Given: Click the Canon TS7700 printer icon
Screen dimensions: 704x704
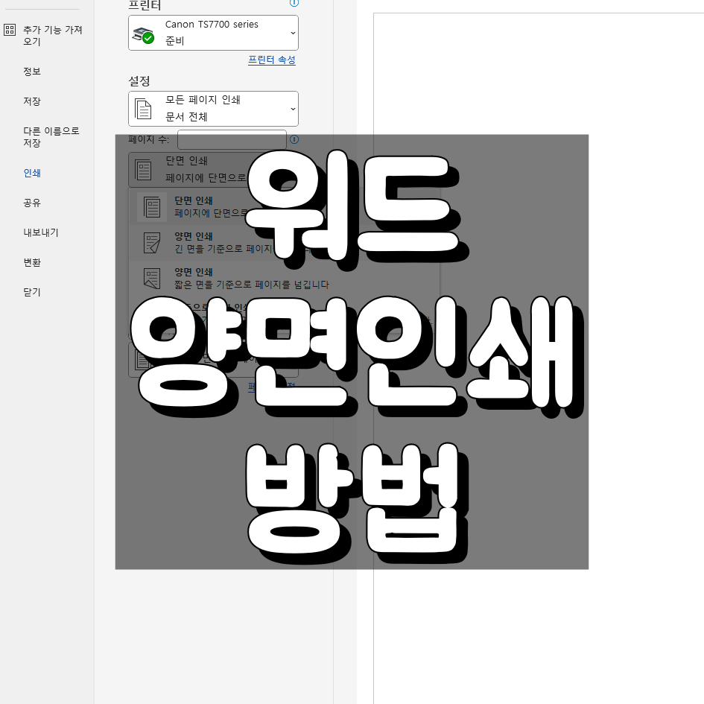Looking at the screenshot, I should [144, 32].
